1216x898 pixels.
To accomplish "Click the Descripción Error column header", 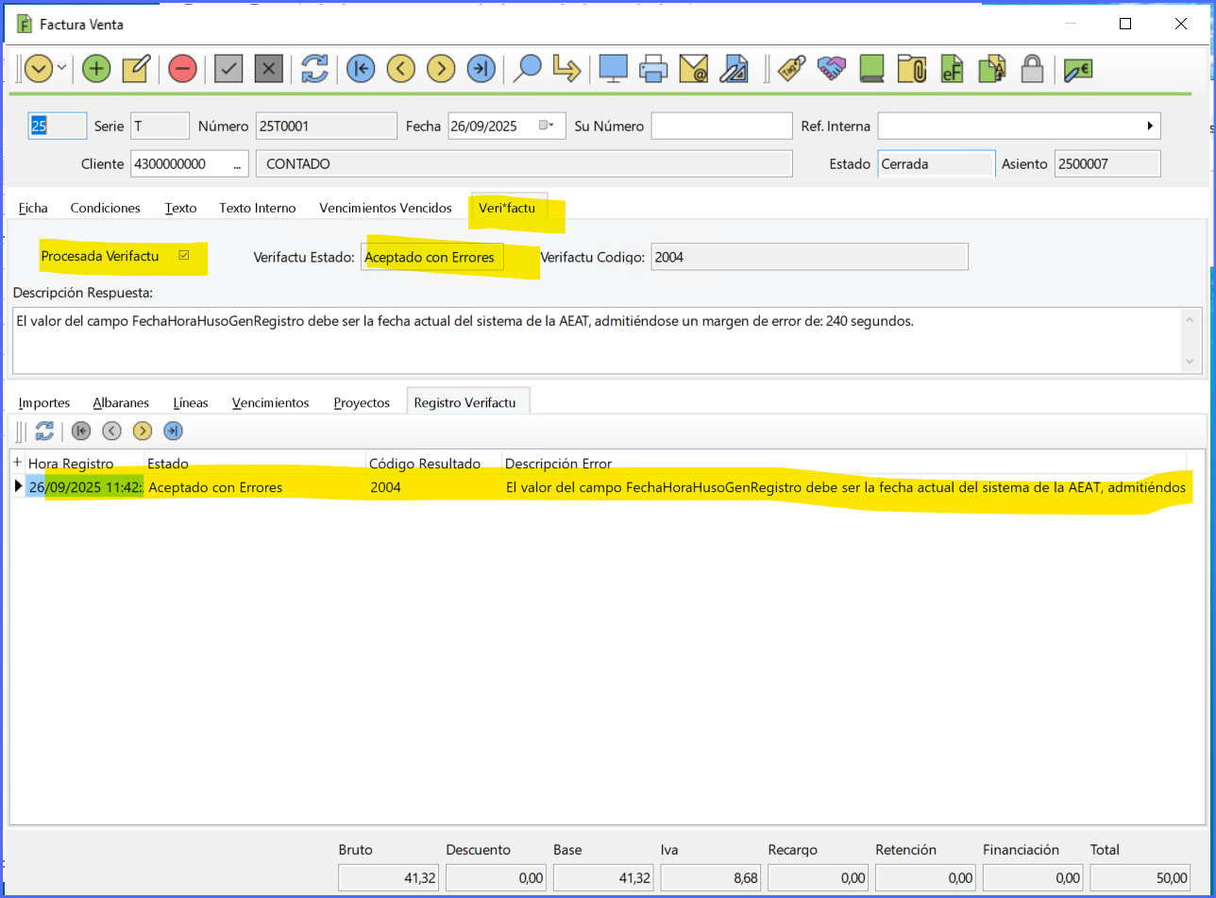I will pyautogui.click(x=844, y=464).
